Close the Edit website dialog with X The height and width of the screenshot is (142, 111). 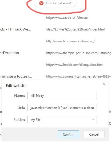coord(104,84)
